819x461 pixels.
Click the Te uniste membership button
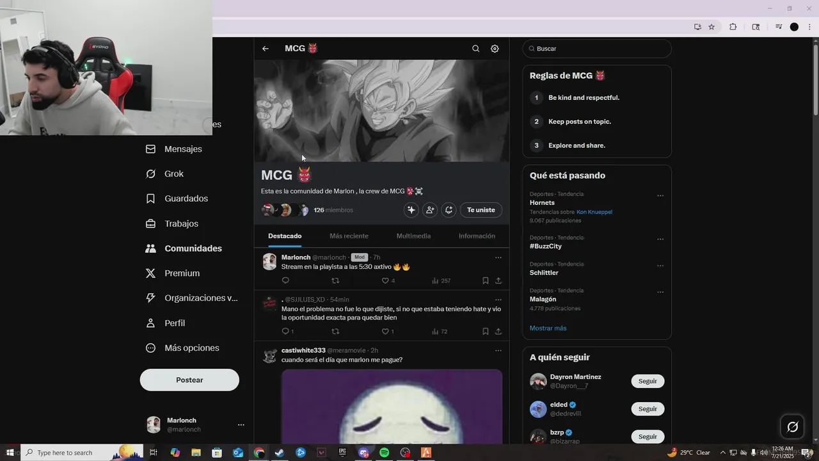(x=481, y=210)
